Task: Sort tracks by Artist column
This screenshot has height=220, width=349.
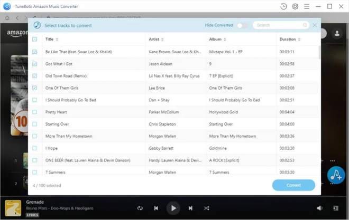Action: tap(154, 39)
